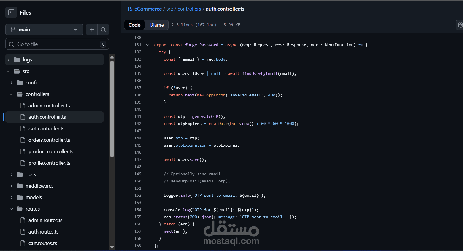The height and width of the screenshot is (251, 463).
Task: Click file icon beside profile.controller.ts
Action: [x=23, y=163]
